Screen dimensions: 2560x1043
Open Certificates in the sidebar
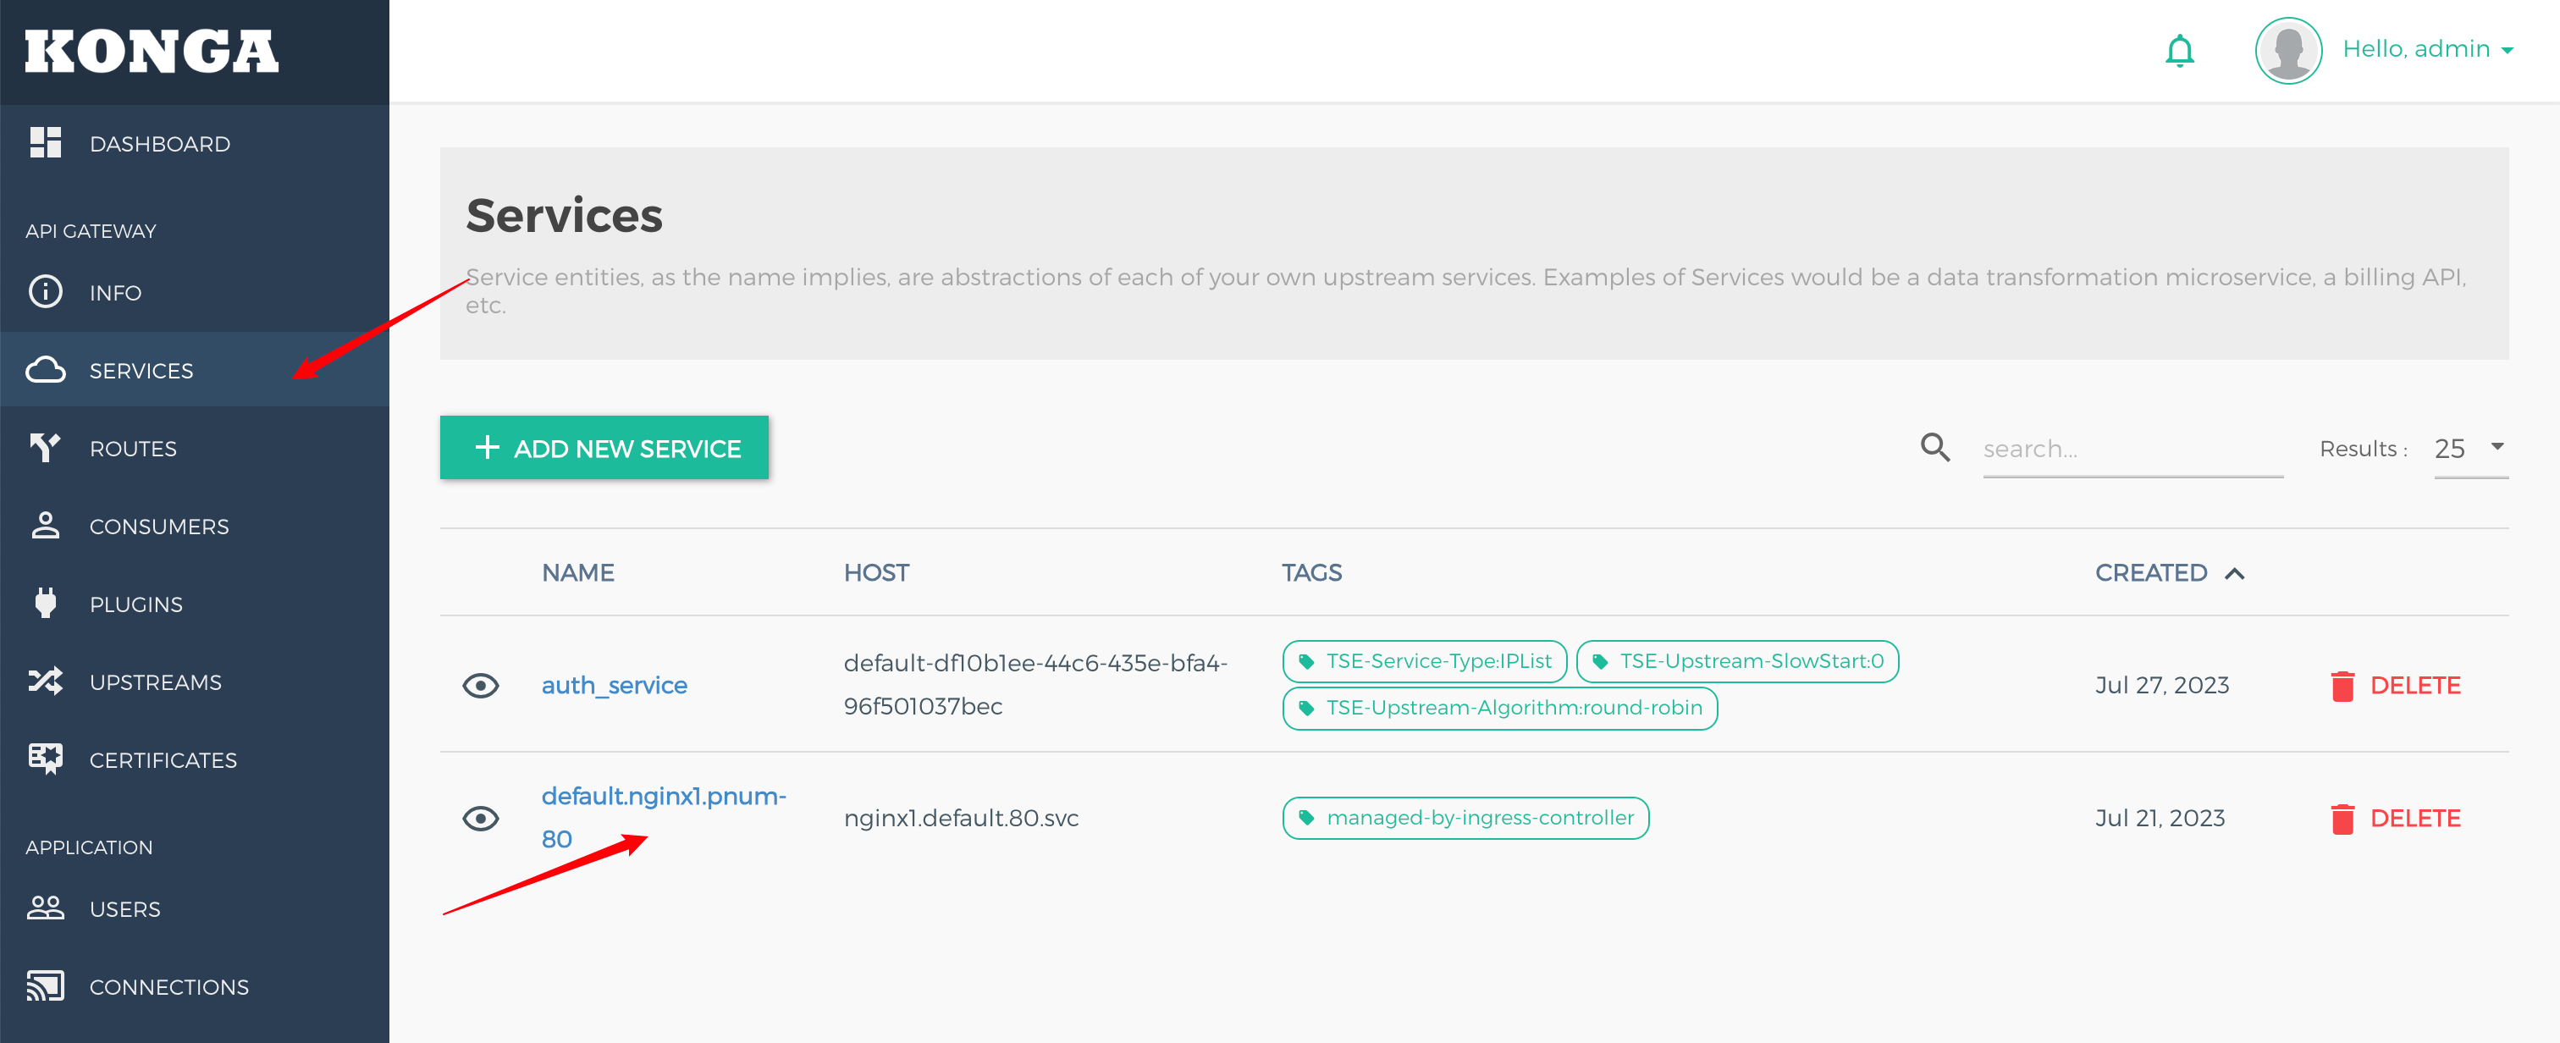[195, 759]
